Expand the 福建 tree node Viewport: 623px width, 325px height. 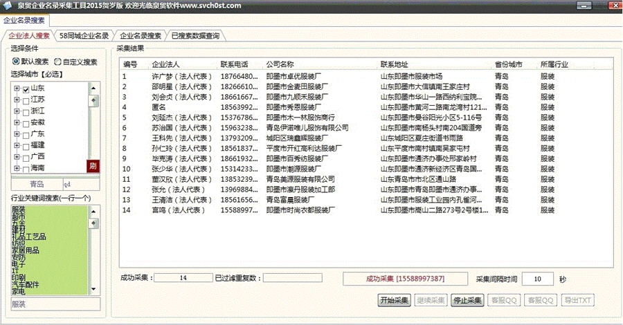coord(17,145)
